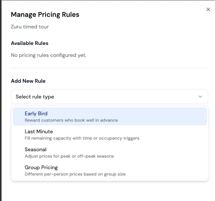This screenshot has width=215, height=201.
Task: Choose the Early Bird rule option
Action: 110,116
